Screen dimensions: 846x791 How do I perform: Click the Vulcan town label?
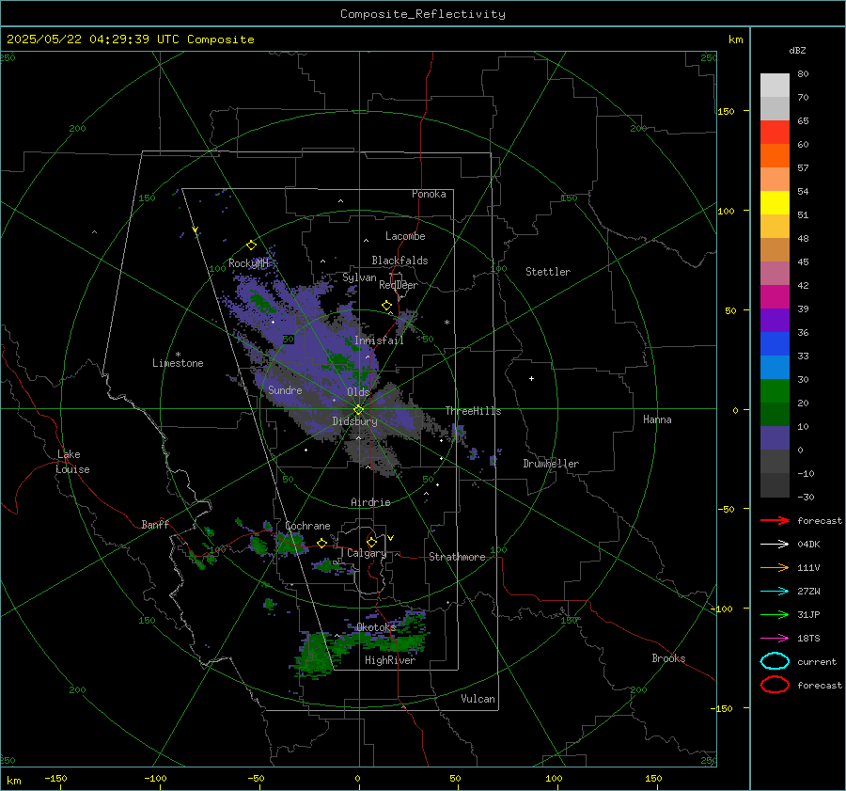pos(478,699)
